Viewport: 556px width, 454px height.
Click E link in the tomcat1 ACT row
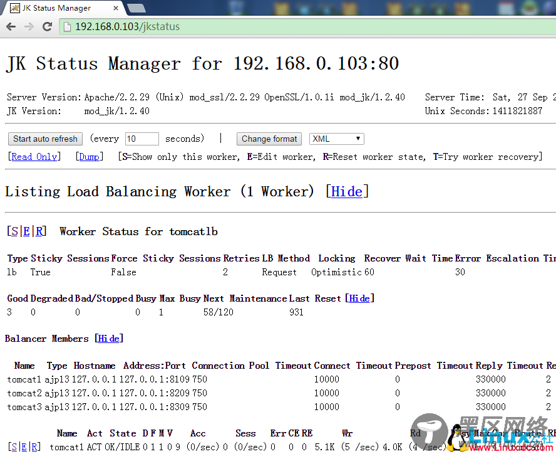coord(24,447)
